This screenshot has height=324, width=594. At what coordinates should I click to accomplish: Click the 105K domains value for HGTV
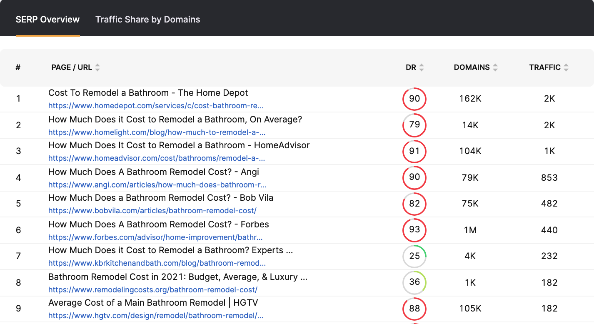pos(470,309)
